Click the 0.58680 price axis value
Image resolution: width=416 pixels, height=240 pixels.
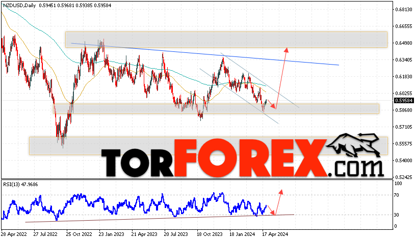[x=404, y=110]
